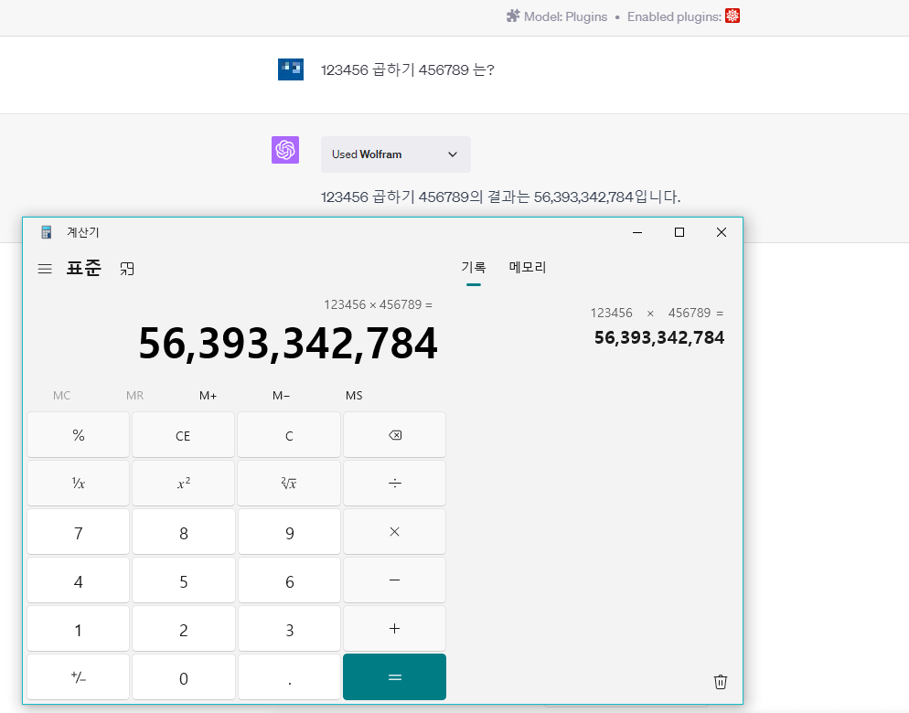This screenshot has height=713, width=909.
Task: Click digit 7 on the keypad
Action: point(79,532)
